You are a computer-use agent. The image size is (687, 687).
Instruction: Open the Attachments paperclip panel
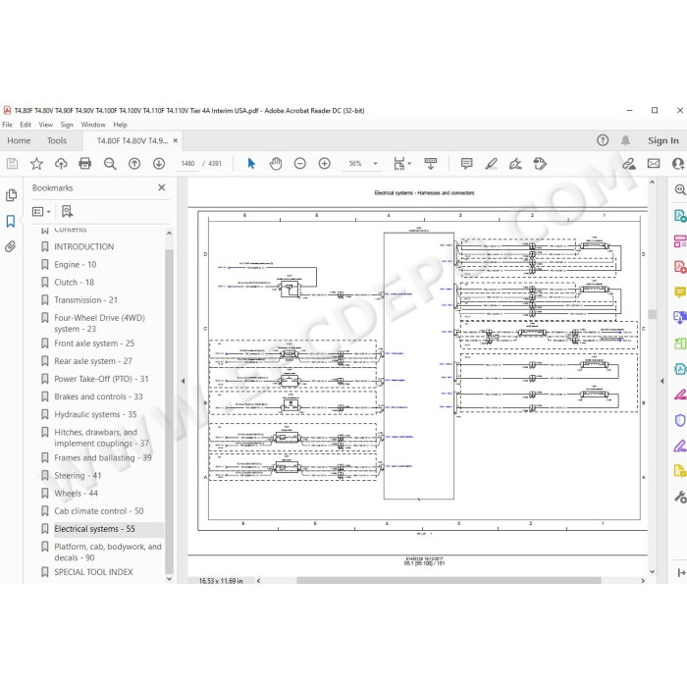point(11,246)
